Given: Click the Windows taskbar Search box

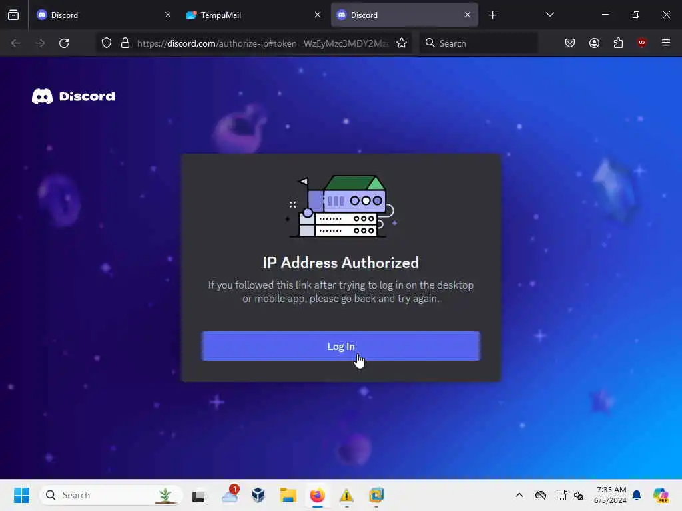Looking at the screenshot, I should pos(111,495).
